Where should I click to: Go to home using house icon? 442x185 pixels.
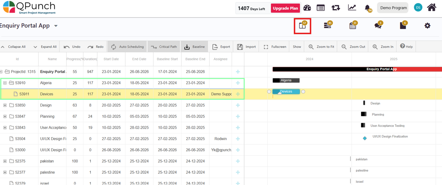point(432,7)
